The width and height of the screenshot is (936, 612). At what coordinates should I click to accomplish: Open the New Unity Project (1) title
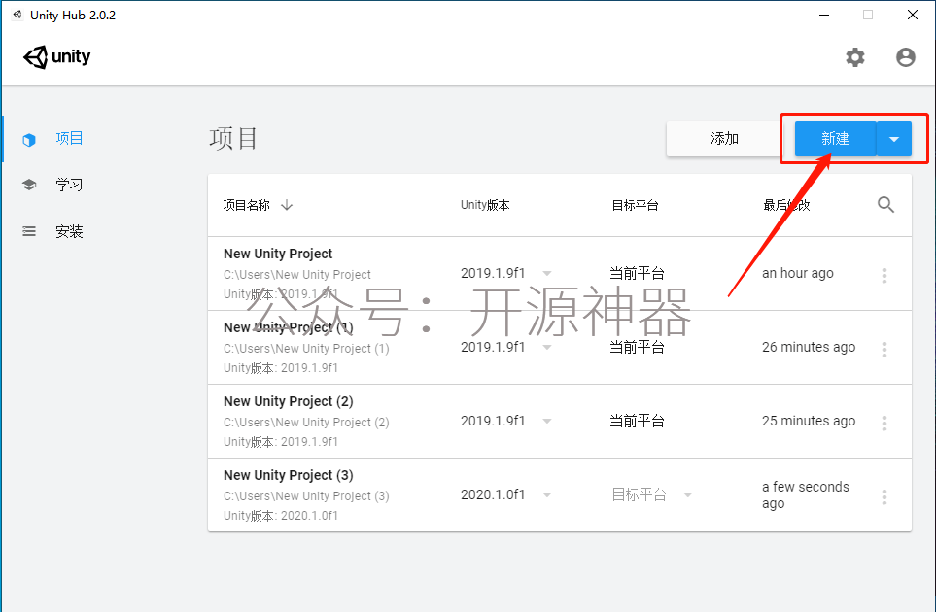[289, 327]
